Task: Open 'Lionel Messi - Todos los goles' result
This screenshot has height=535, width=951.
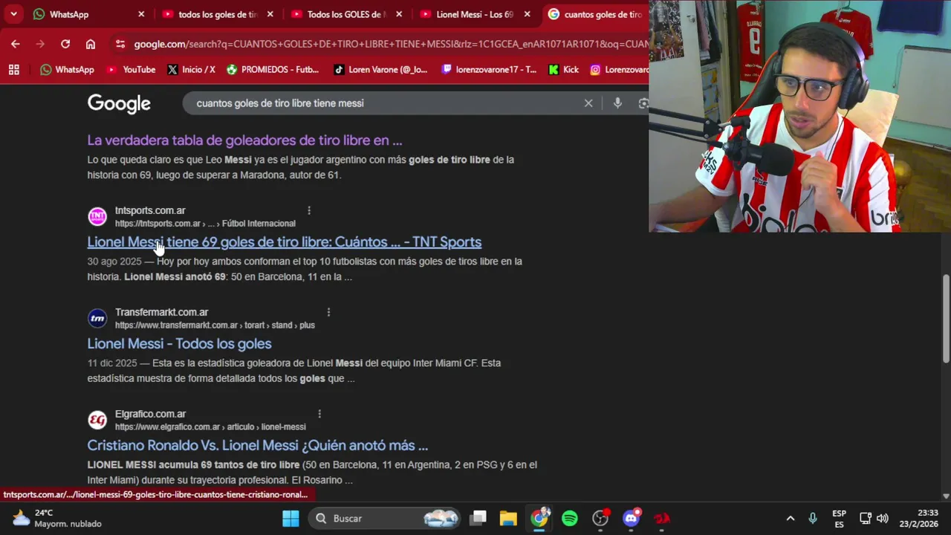Action: [179, 343]
